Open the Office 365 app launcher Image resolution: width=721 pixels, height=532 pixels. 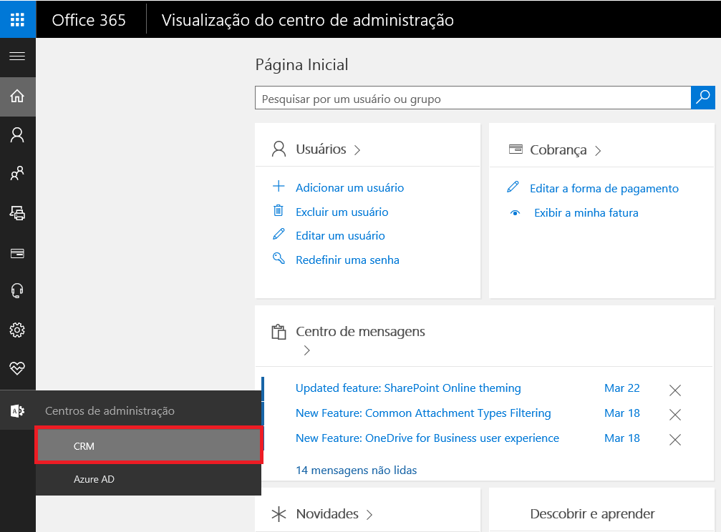coord(17,19)
